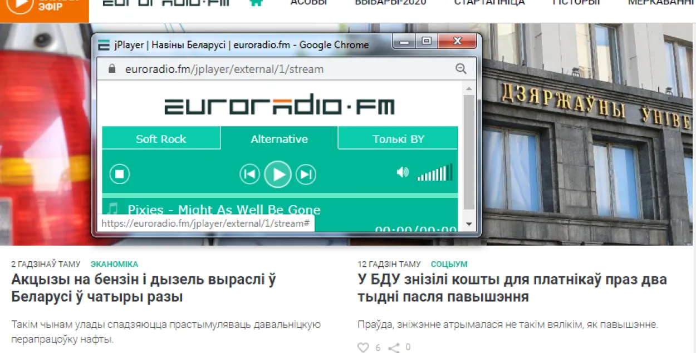Click the track title Pixies - Might As Well Be Gone
Viewport: 696px width, 353px height.
pyautogui.click(x=224, y=210)
